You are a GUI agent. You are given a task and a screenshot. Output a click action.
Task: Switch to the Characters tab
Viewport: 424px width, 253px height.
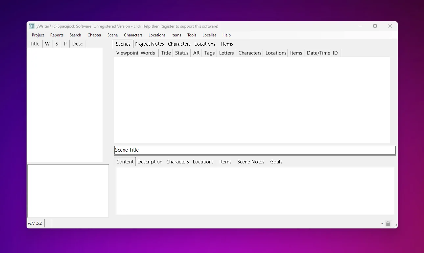[x=179, y=44]
